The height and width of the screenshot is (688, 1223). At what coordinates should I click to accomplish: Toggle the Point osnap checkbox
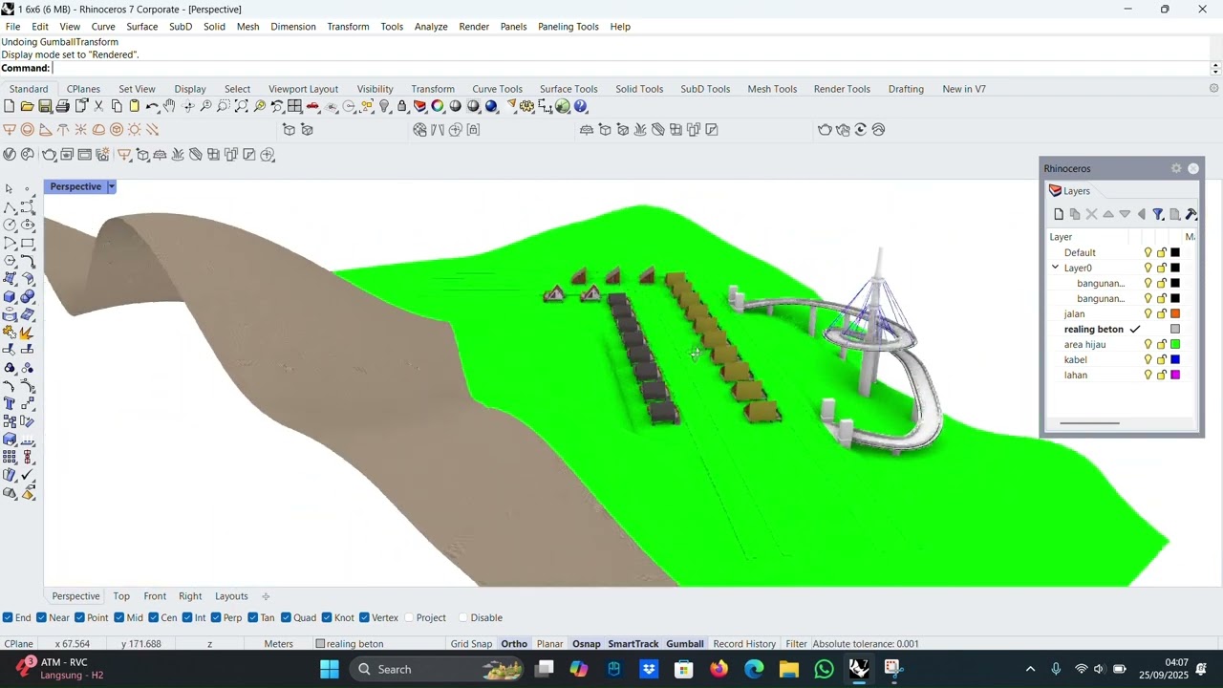coord(80,617)
